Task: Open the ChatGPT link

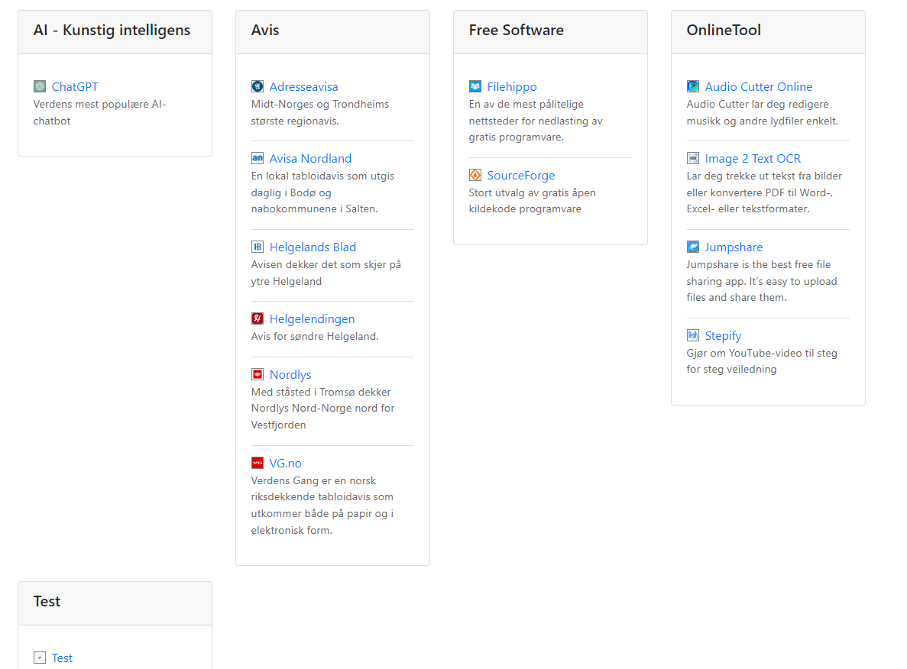Action: [75, 87]
